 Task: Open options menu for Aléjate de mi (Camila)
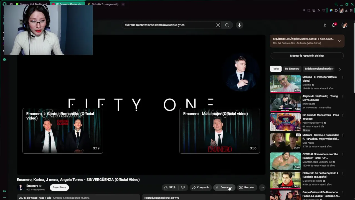[343, 97]
